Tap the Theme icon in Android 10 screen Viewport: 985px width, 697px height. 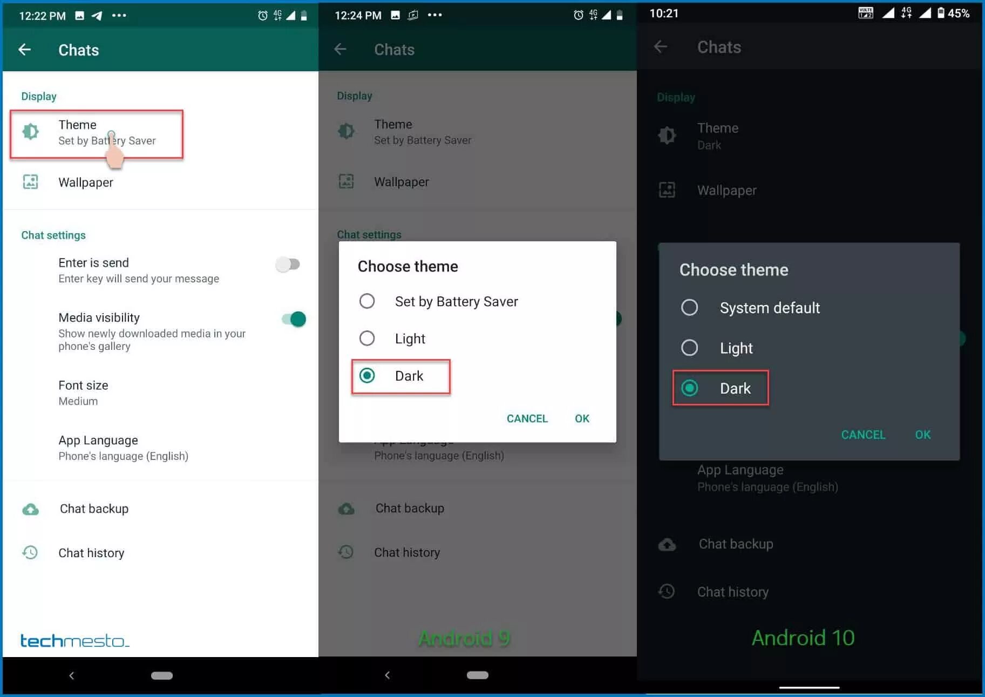point(667,135)
